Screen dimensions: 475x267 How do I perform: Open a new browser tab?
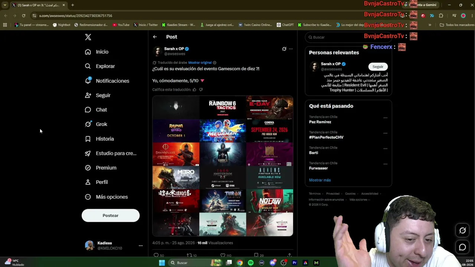tap(72, 5)
